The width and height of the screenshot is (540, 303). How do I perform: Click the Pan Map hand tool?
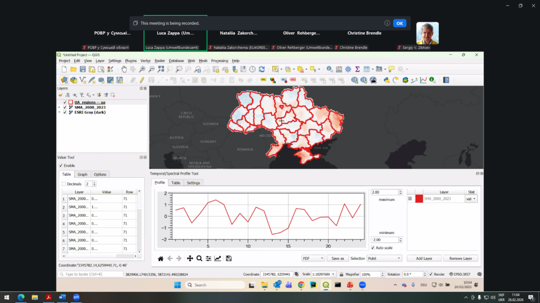coord(124,69)
